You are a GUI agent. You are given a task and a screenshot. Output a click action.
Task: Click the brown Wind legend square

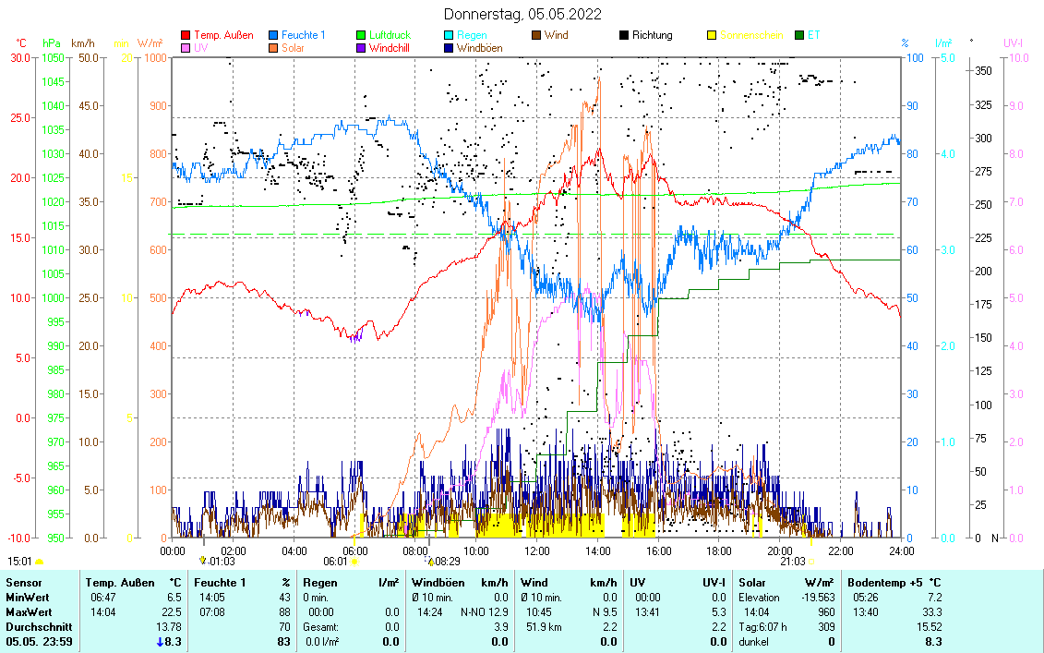click(x=536, y=36)
